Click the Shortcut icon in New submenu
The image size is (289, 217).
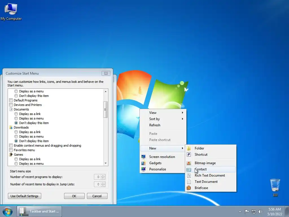pos(189,155)
